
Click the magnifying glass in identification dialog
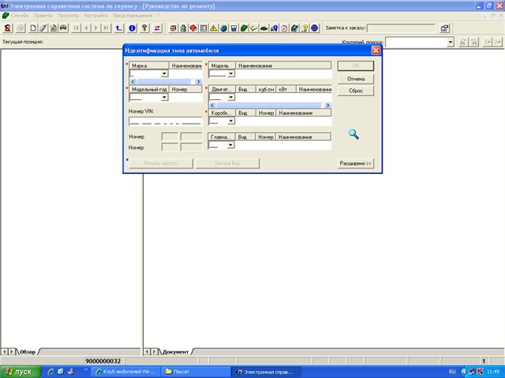tap(353, 134)
